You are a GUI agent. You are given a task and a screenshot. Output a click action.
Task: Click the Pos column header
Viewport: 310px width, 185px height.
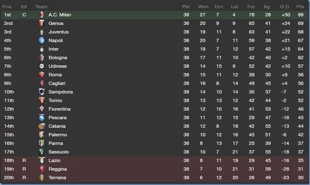(x=7, y=6)
